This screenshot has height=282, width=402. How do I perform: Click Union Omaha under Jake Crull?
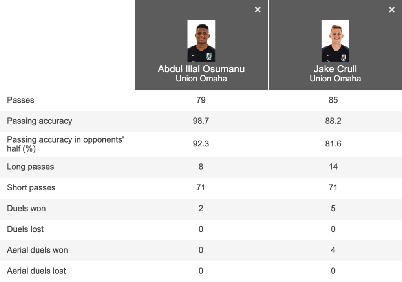(335, 79)
